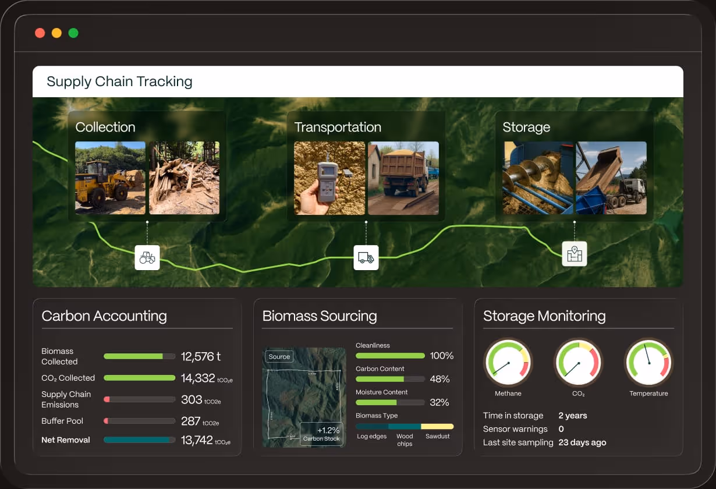Click the yellow window minimize dot

tap(56, 33)
